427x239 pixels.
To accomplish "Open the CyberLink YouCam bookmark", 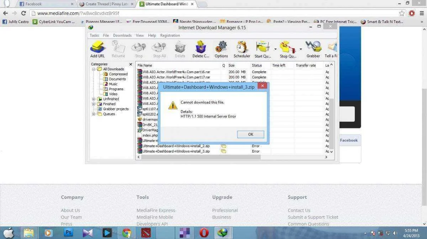I will (54, 22).
